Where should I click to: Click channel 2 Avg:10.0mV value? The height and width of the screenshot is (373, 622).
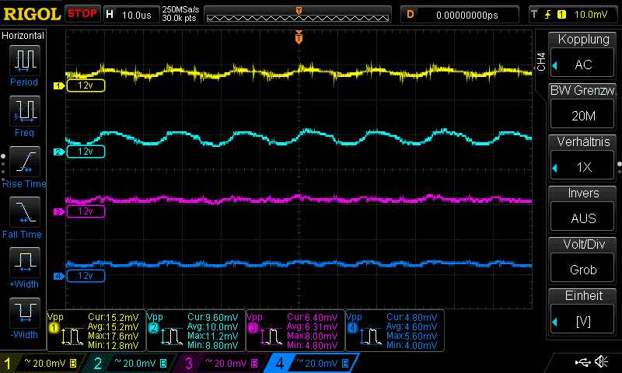pos(212,326)
